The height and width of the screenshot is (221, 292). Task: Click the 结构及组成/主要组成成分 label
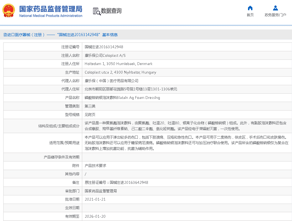click(59, 126)
